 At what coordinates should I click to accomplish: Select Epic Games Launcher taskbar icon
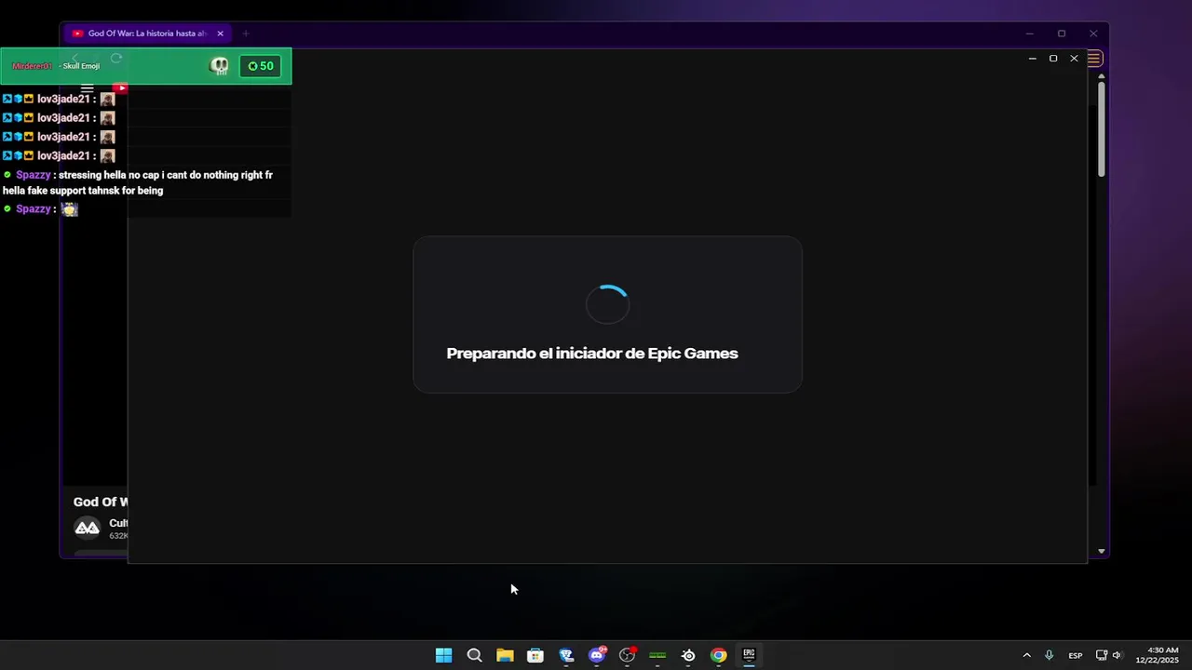click(749, 655)
